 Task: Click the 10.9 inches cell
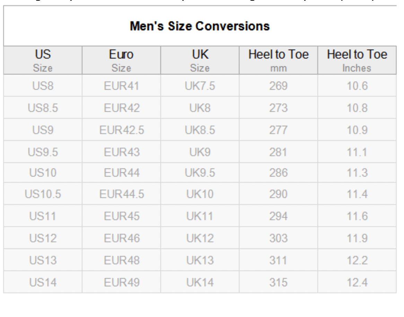click(x=357, y=130)
